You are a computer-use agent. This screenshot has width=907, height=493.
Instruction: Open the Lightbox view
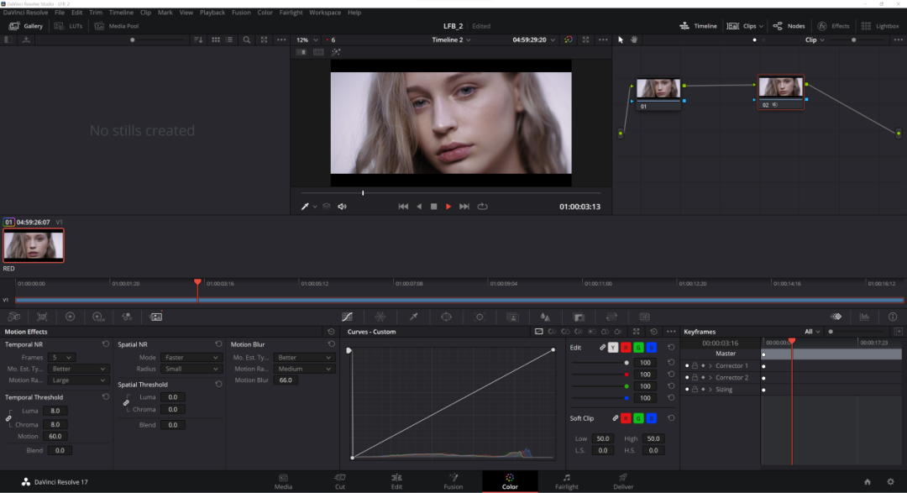click(x=880, y=26)
